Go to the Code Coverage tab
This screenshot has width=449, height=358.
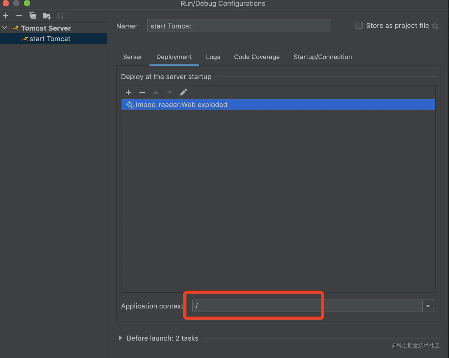coord(257,57)
